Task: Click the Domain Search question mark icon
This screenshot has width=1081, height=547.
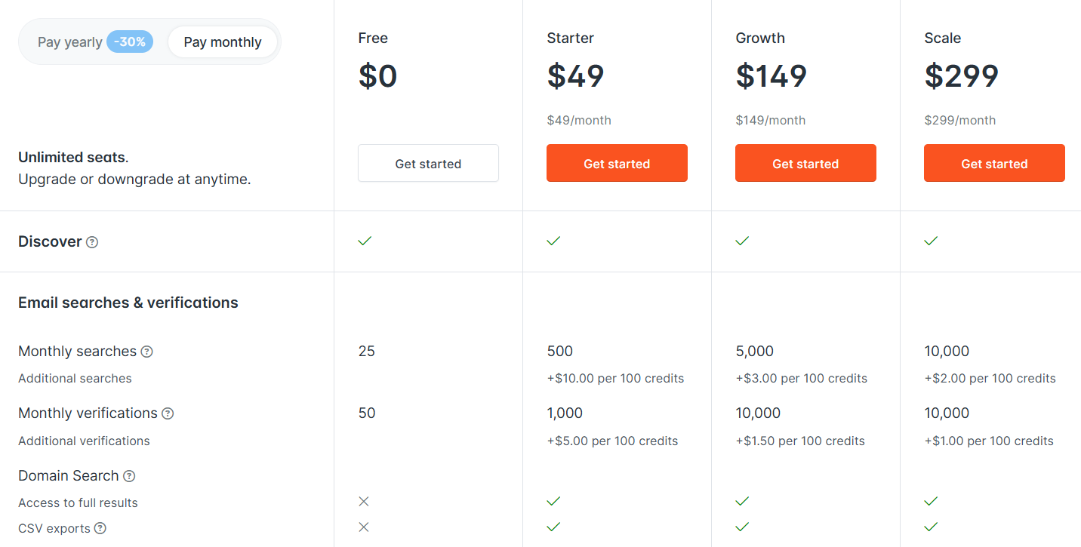Action: pos(129,476)
